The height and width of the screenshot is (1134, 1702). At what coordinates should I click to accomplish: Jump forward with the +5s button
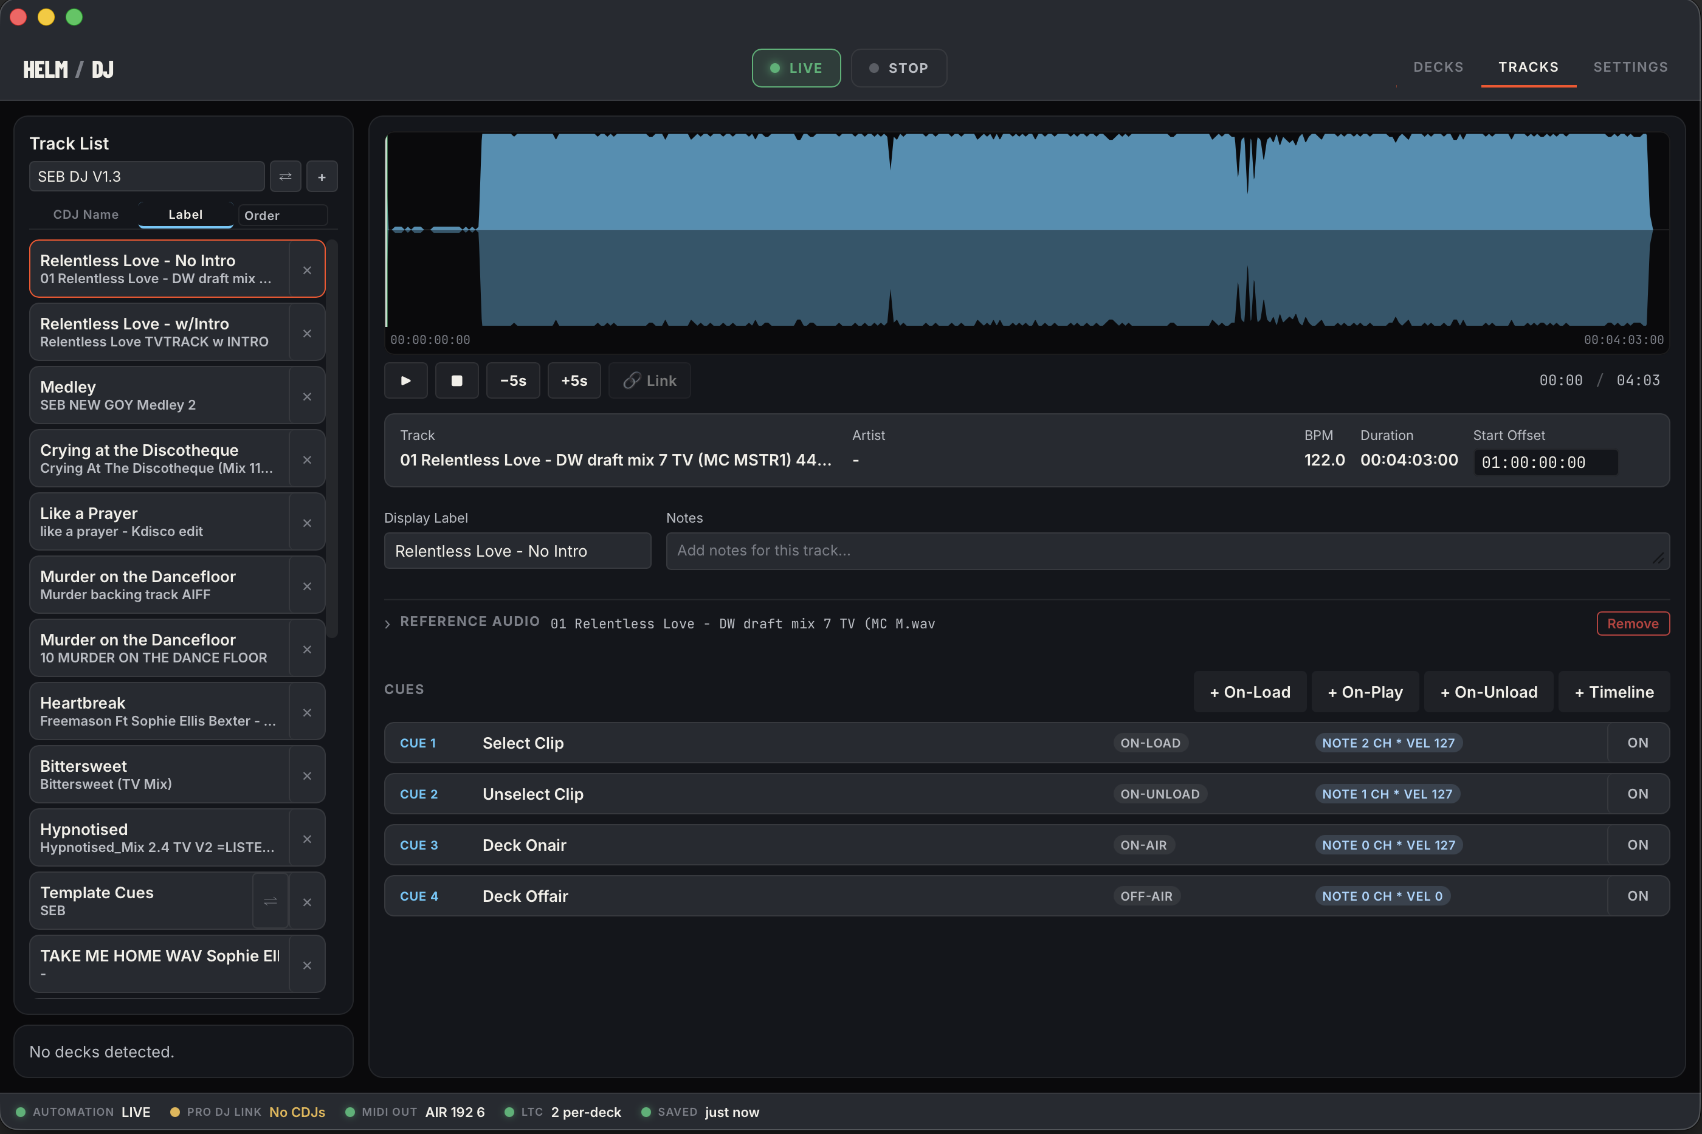[x=574, y=380]
